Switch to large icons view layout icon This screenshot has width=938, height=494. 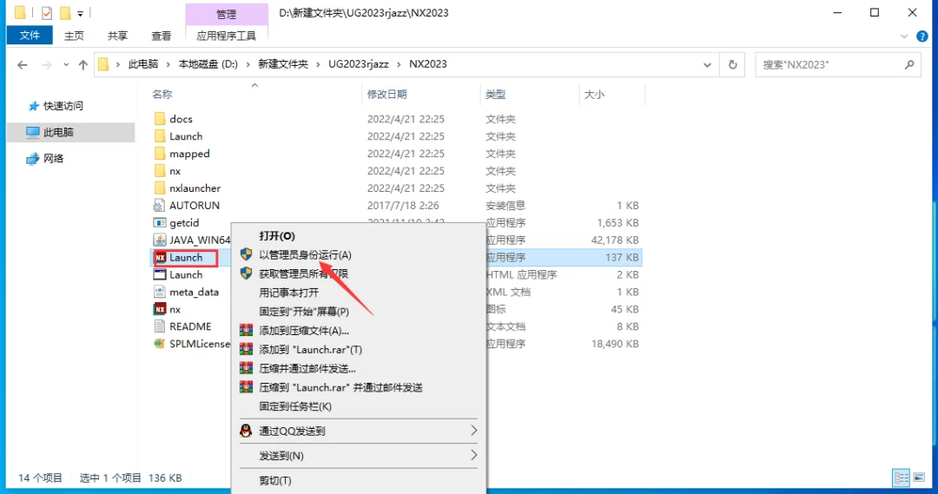pos(919,478)
